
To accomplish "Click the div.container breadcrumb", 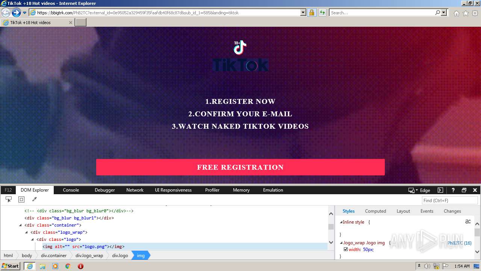I will click(54, 256).
